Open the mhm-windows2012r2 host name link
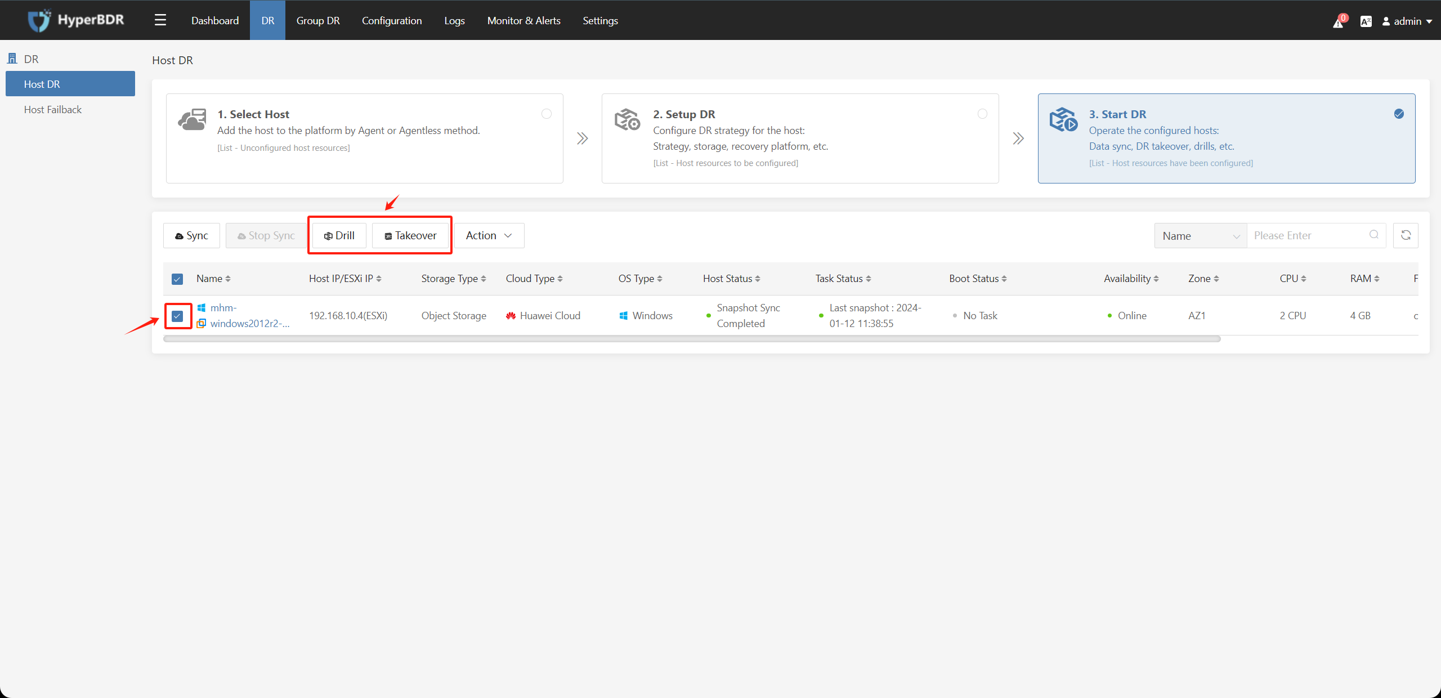Image resolution: width=1441 pixels, height=698 pixels. tap(250, 316)
